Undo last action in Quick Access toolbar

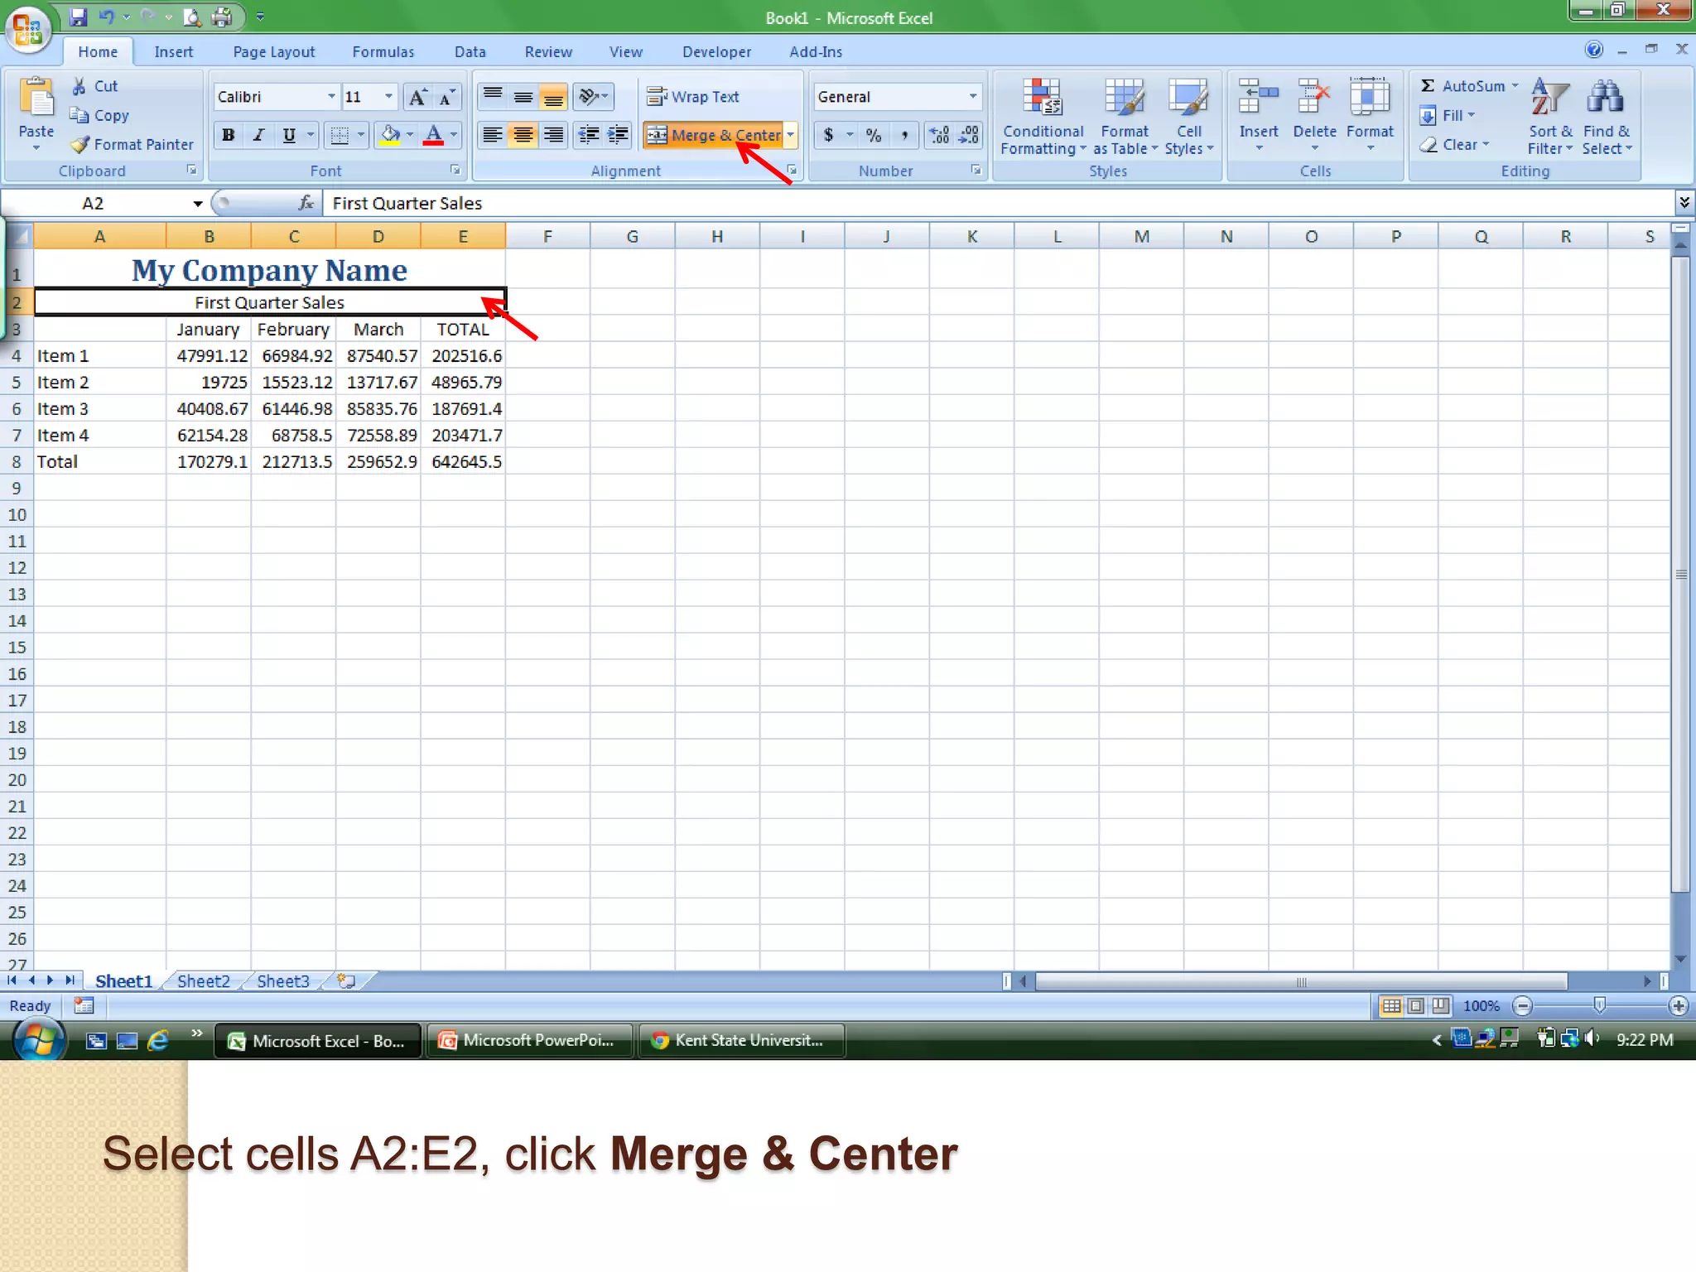coord(107,17)
